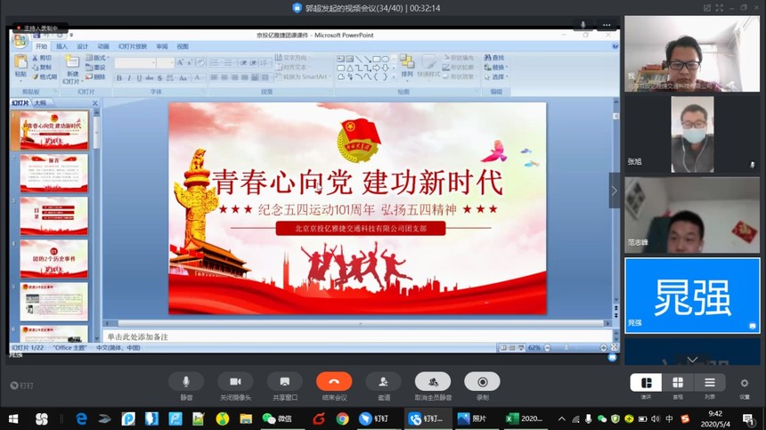Collapse side video panel arrow

coord(614,191)
